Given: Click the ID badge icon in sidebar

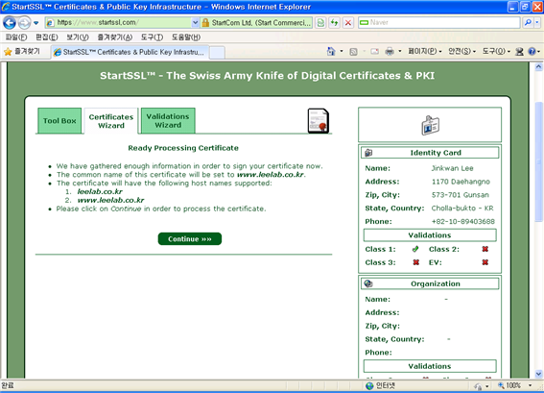Looking at the screenshot, I should (430, 125).
